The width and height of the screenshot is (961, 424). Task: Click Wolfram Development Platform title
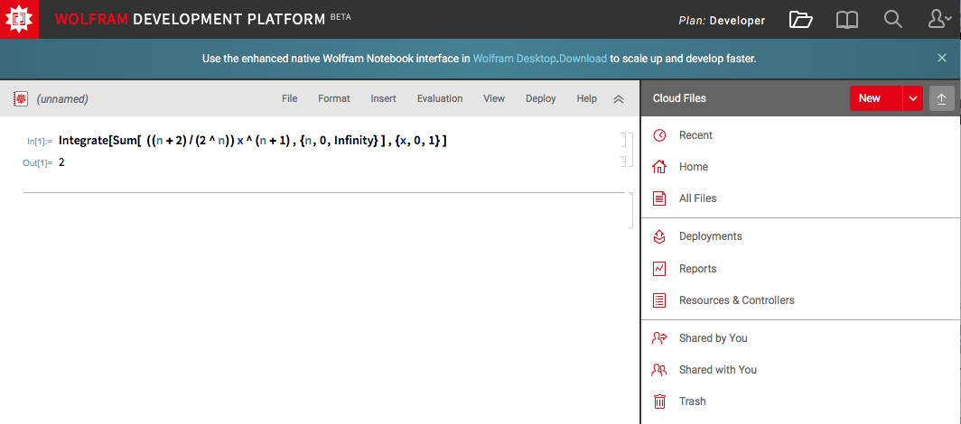190,20
